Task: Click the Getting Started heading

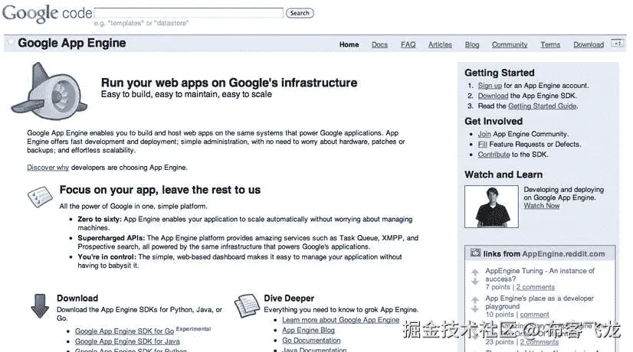Action: pos(500,73)
